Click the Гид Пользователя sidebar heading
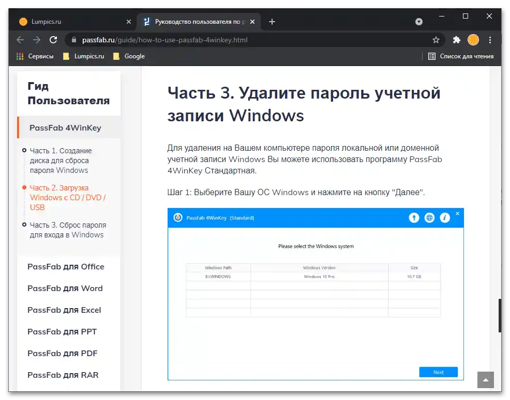 point(68,93)
